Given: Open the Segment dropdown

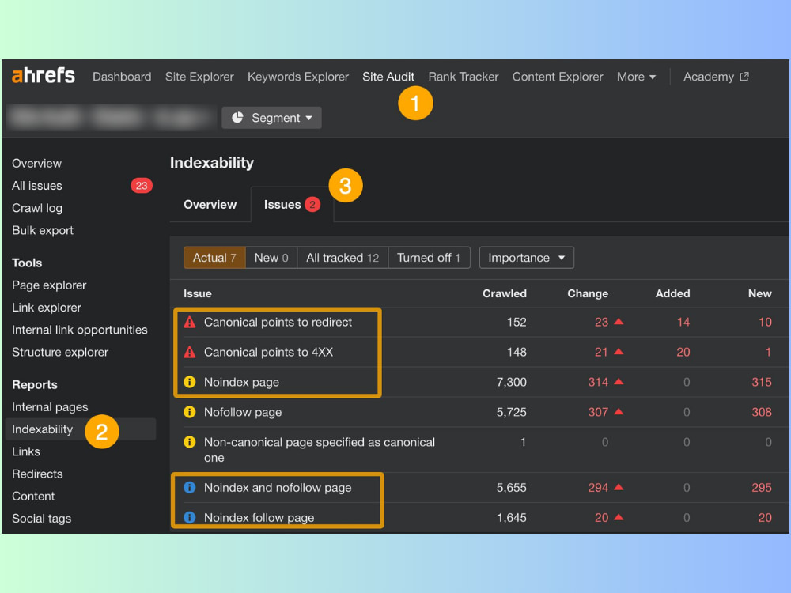Looking at the screenshot, I should tap(271, 118).
